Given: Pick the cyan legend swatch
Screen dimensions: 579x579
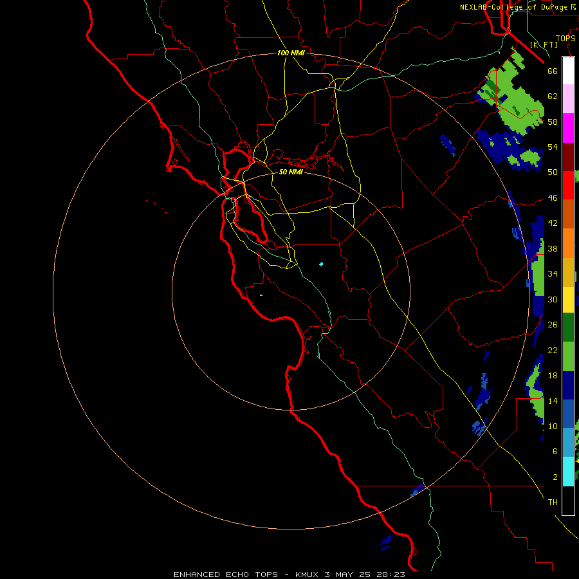Looking at the screenshot, I should tap(568, 472).
